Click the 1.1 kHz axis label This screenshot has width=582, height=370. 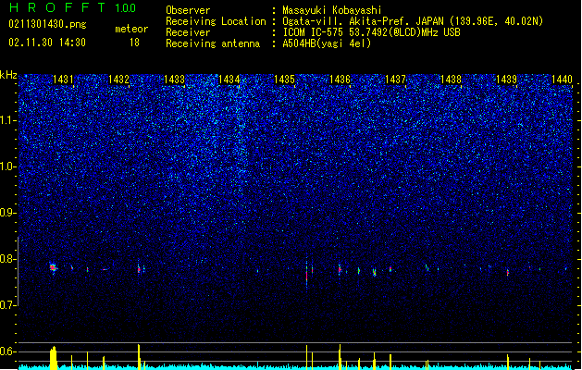pos(8,120)
